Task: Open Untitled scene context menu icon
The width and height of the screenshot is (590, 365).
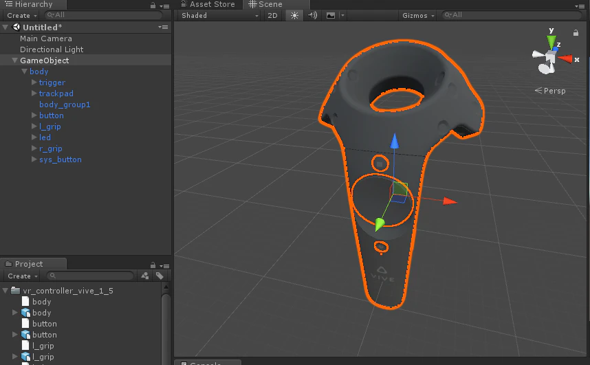Action: [x=163, y=27]
